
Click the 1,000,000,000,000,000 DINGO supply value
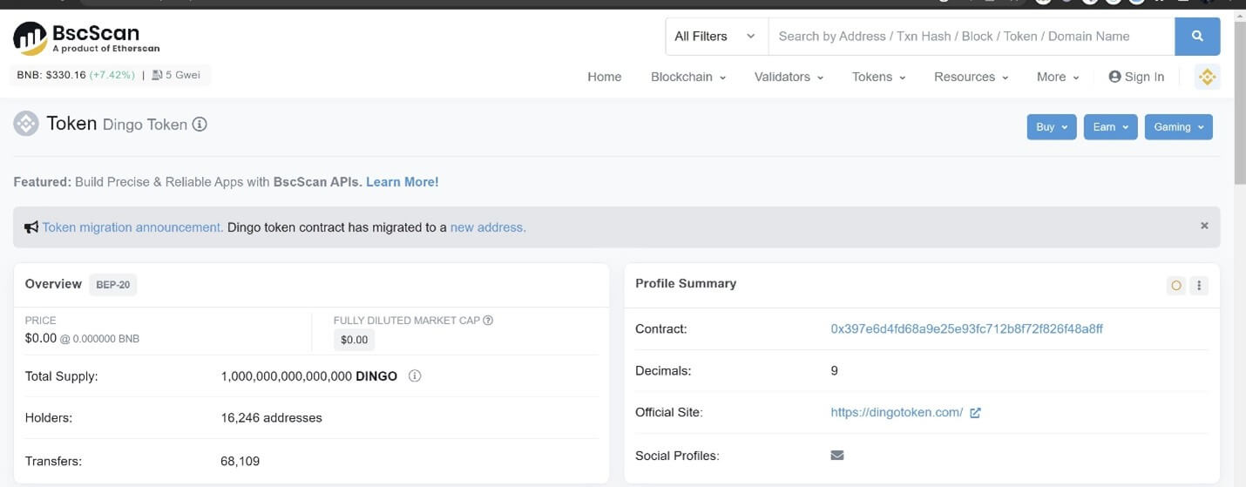tap(309, 376)
